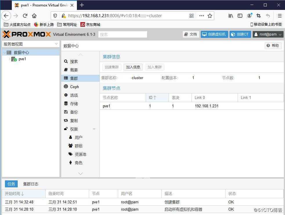Click the screenshot crop icon
285x215 pixels.
[259, 16]
